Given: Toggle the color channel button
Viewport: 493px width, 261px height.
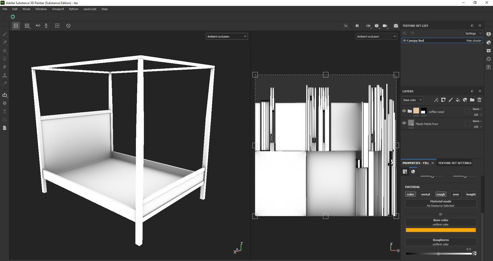Looking at the screenshot, I should tap(411, 194).
